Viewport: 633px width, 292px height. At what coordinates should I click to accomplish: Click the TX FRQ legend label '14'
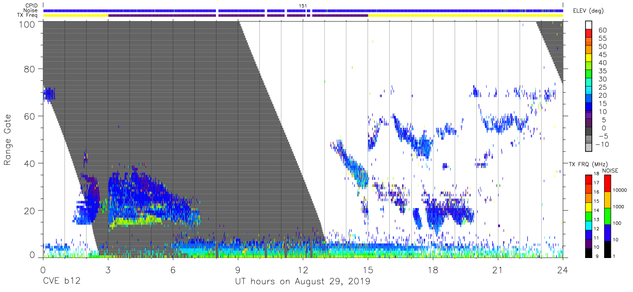click(x=597, y=210)
